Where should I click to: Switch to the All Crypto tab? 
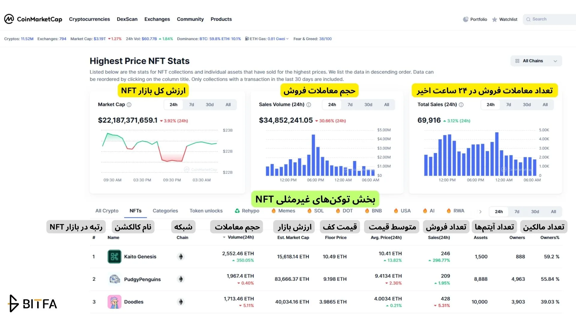107,211
